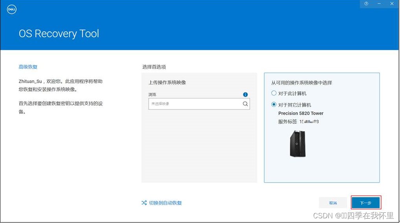Viewport: 400px width, 223px height.
Task: Minimize the OS Recovery Tool window
Action: pyautogui.click(x=379, y=4)
